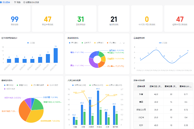
Task: Click the peak point labeled 7 on the trend line
Action: 156,50
